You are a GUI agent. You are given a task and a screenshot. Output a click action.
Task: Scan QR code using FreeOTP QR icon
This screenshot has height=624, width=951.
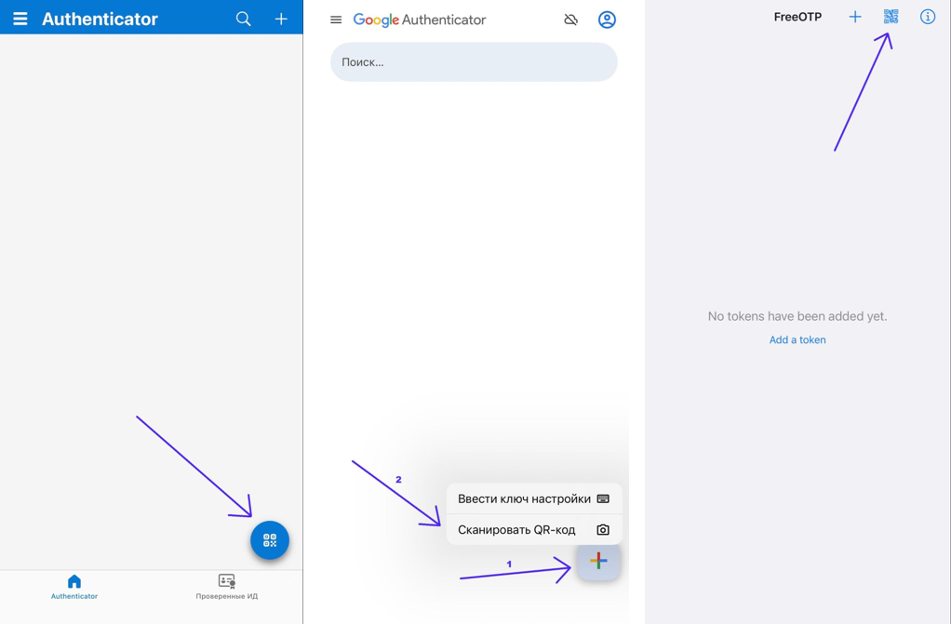(x=891, y=17)
